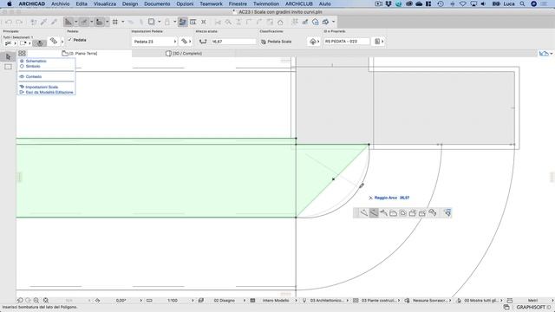Image resolution: width=555 pixels, height=312 pixels.
Task: Edit the riser height 16,67 field
Action: click(x=233, y=42)
